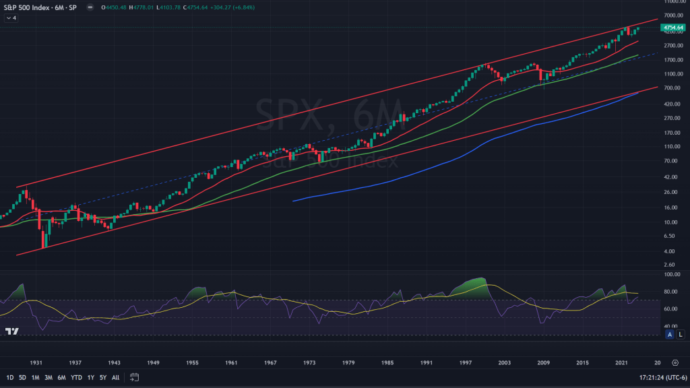Choose the 1M time range
Screen dimensions: 690x388
coord(35,377)
